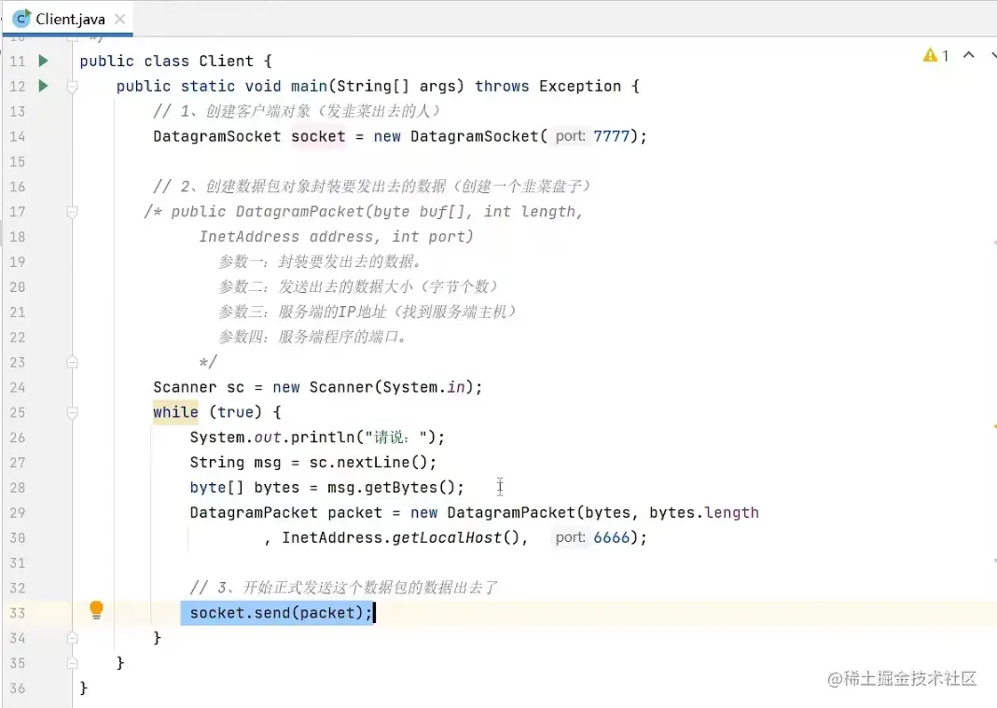Click the 'port: 6666' parameter hint

point(592,537)
